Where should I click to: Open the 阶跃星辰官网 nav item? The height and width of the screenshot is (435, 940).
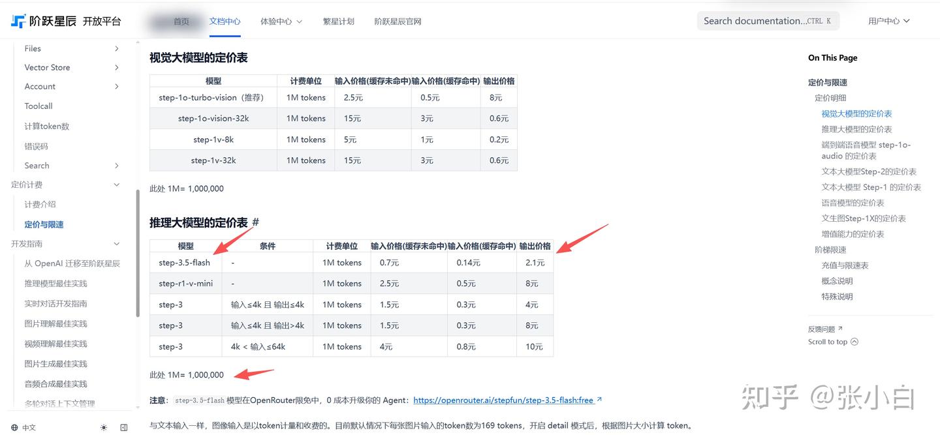(398, 22)
